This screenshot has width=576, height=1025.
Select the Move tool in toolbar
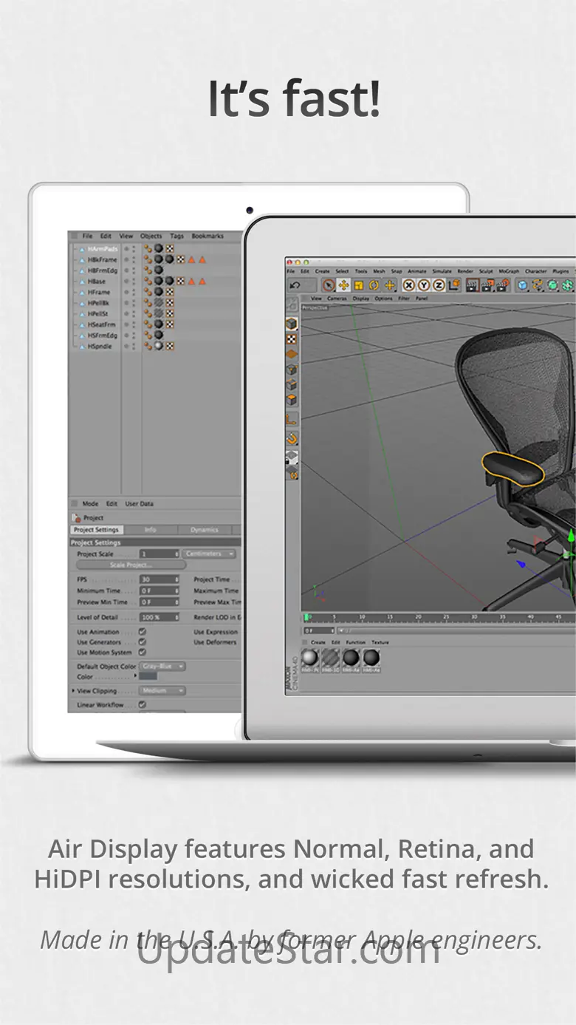[344, 285]
